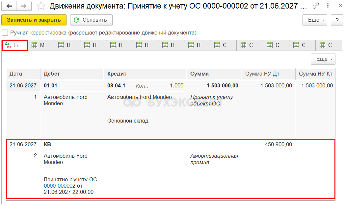Screen dimensions: 344x205
Task: Copy link using the chain icon
Action: pos(316,6)
